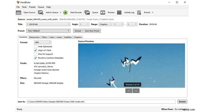Viewport: 200px width, 112px height.
Task: Switch to the Subtitles tab
Action: [x=67, y=37]
